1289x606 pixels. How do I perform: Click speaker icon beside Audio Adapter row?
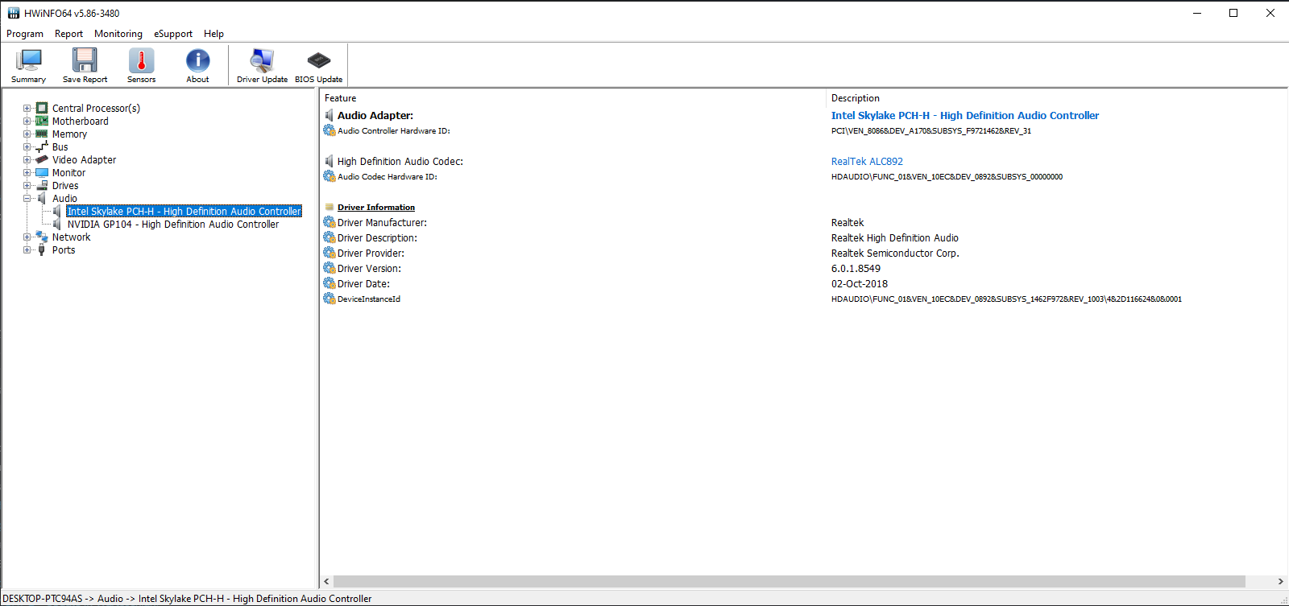pos(330,115)
